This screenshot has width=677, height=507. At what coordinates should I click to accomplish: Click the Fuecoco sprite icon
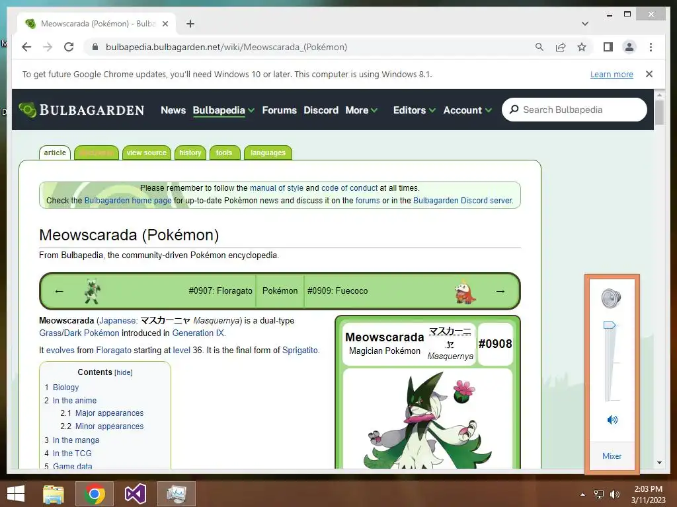[465, 292]
